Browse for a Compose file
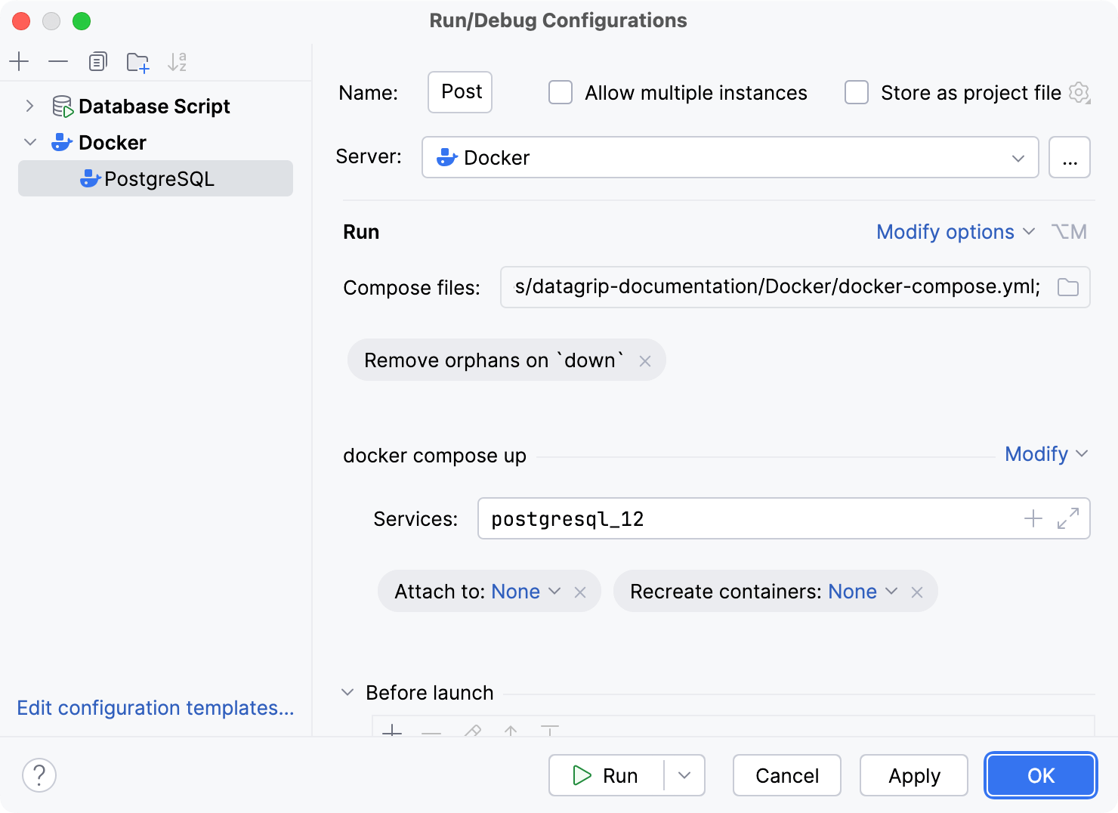The height and width of the screenshot is (813, 1118). click(1067, 287)
